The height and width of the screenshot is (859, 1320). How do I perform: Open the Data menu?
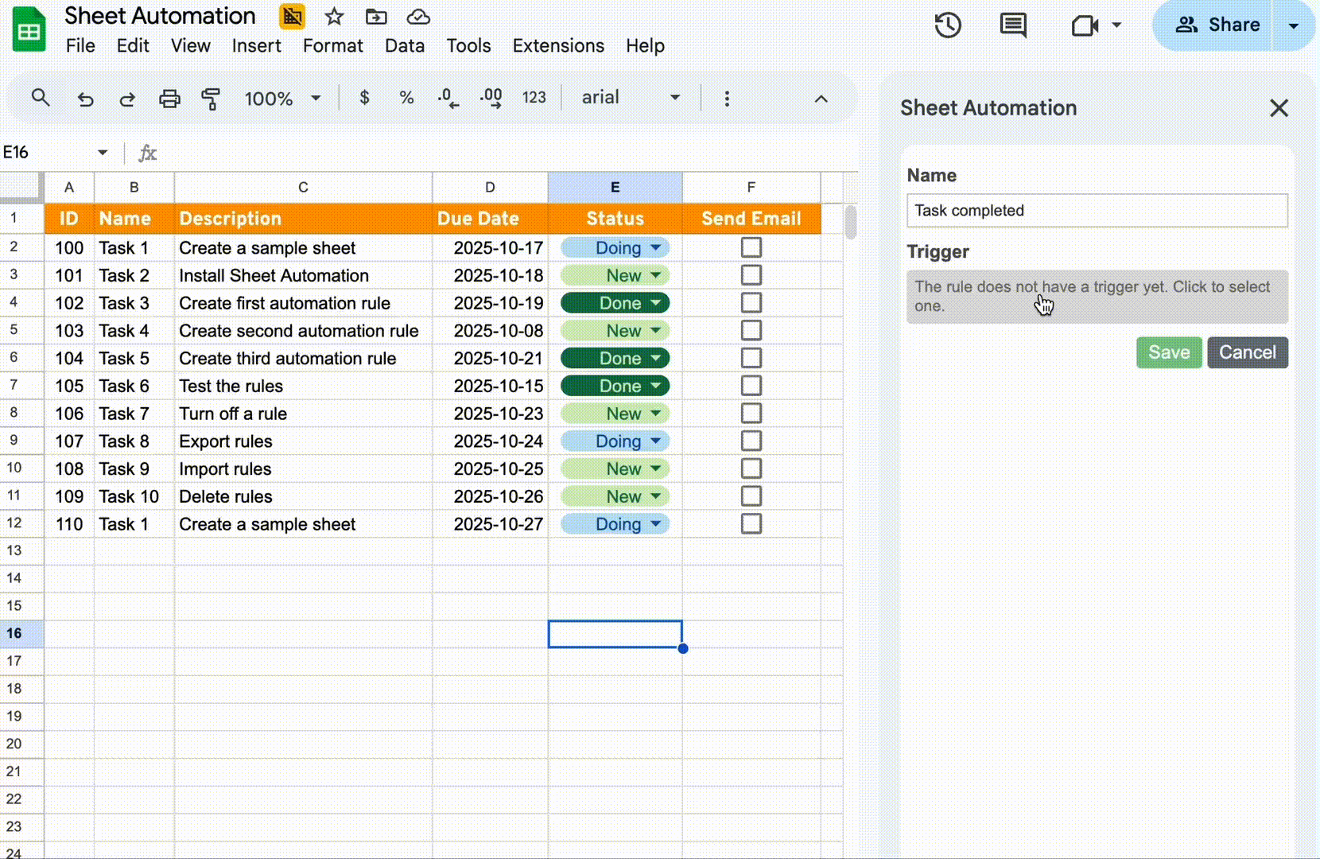tap(404, 46)
